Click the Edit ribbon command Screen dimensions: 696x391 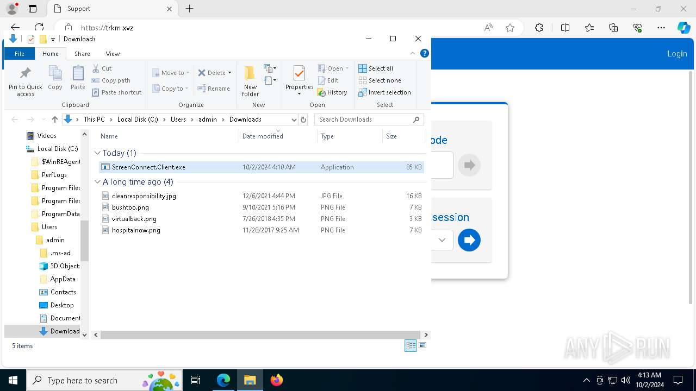point(328,80)
